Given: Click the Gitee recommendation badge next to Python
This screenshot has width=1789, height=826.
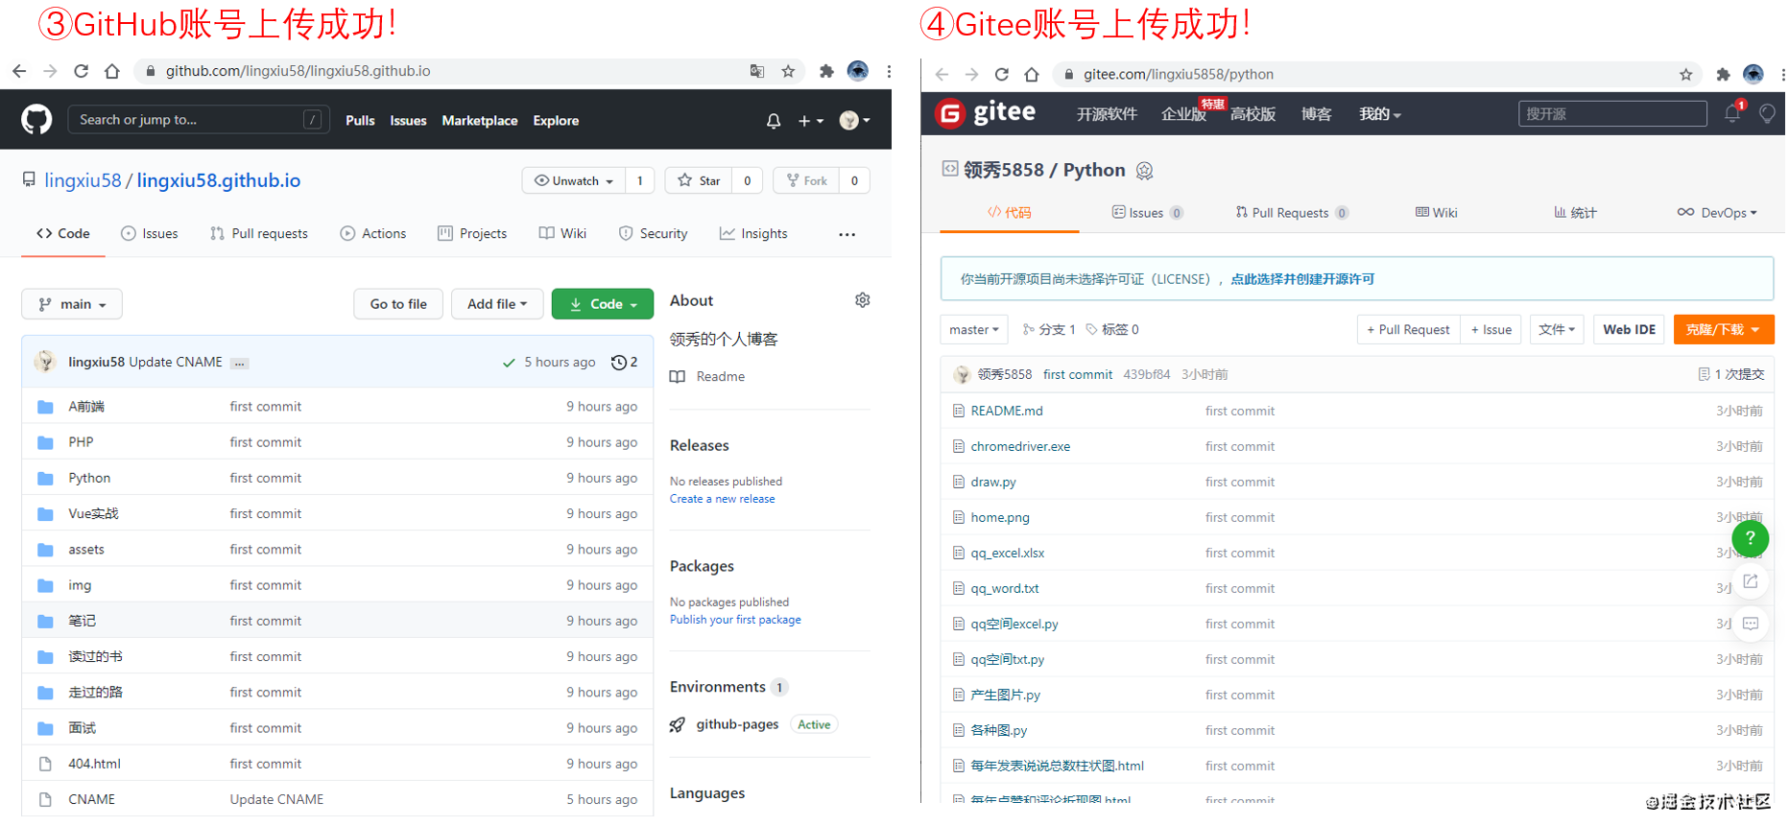Looking at the screenshot, I should tap(1145, 171).
